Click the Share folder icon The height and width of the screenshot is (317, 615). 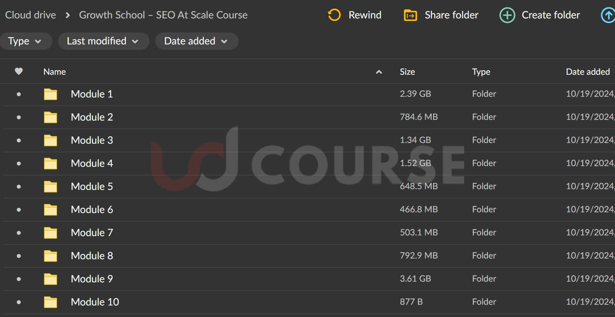[x=410, y=16]
